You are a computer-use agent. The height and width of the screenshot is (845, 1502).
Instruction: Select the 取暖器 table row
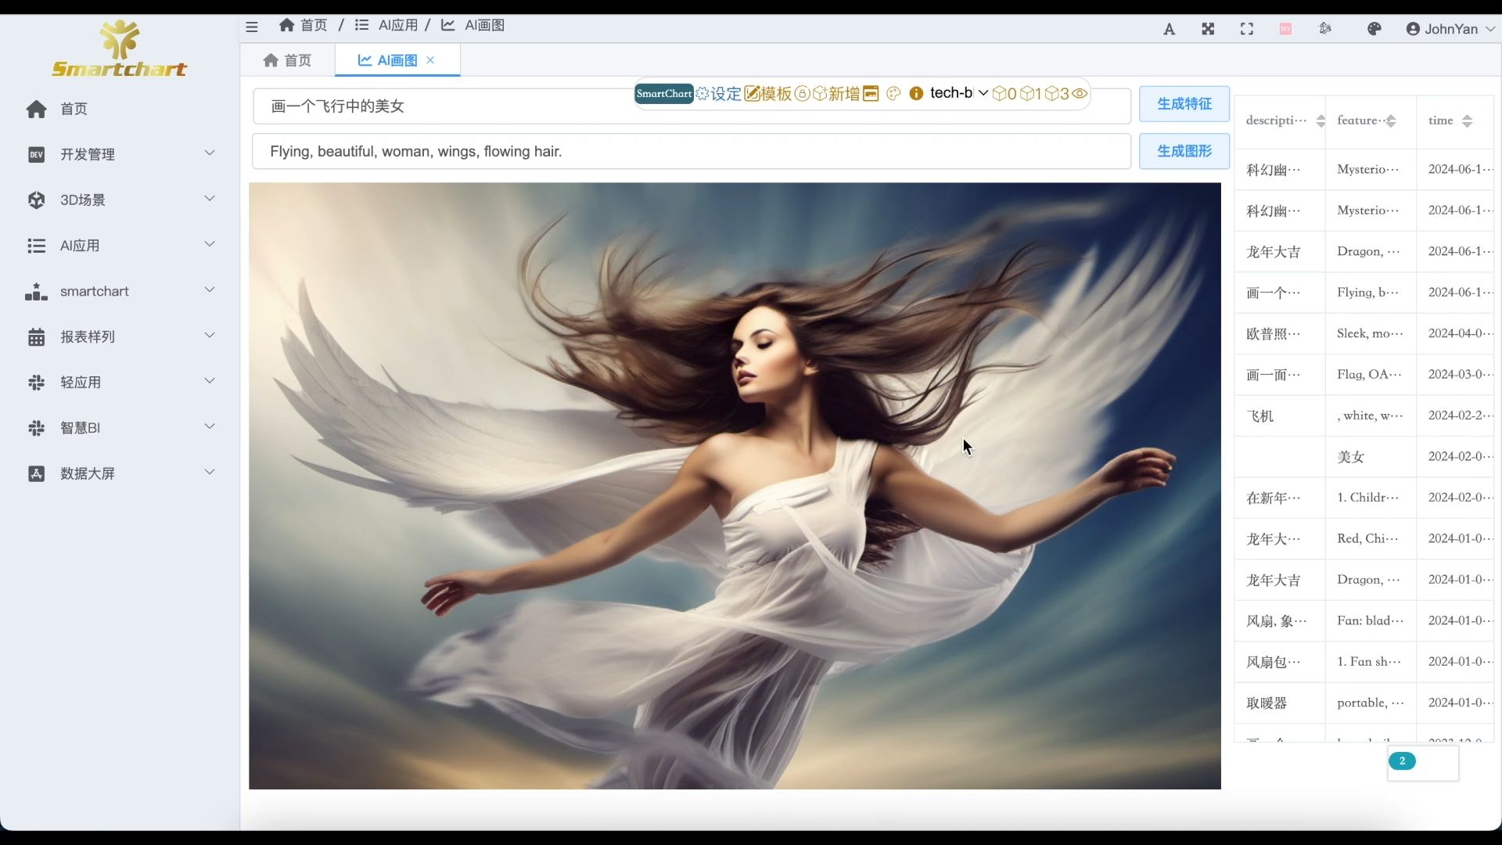click(1364, 703)
